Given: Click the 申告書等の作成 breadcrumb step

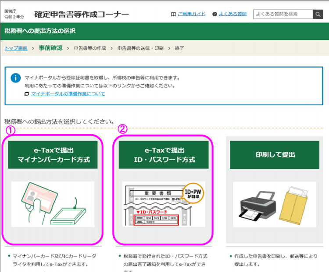Looking at the screenshot, I should click(90, 48).
